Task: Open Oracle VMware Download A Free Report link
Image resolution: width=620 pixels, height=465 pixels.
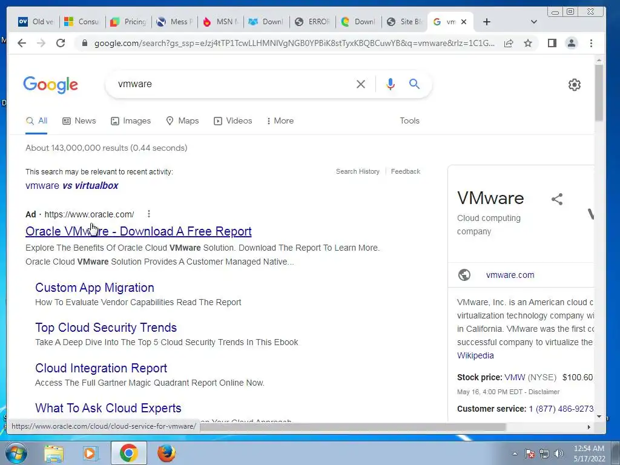Action: (x=139, y=231)
